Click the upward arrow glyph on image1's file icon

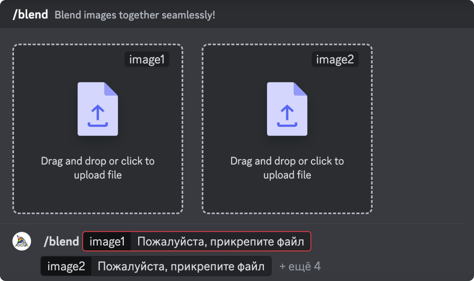pyautogui.click(x=98, y=113)
